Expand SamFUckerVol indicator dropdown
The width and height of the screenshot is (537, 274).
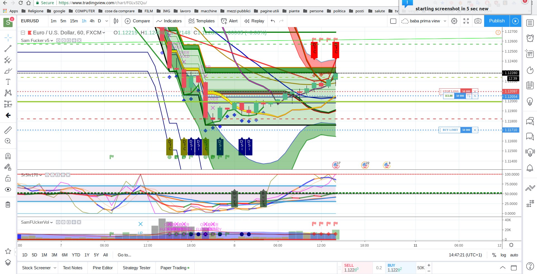(51, 222)
